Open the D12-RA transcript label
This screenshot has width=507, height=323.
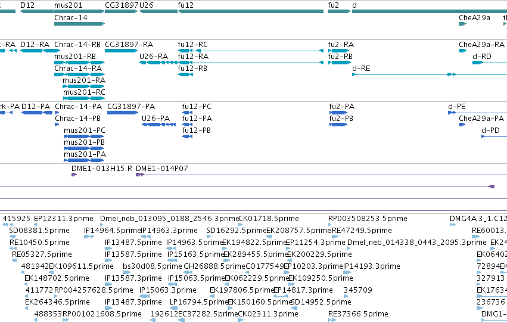[x=35, y=45]
